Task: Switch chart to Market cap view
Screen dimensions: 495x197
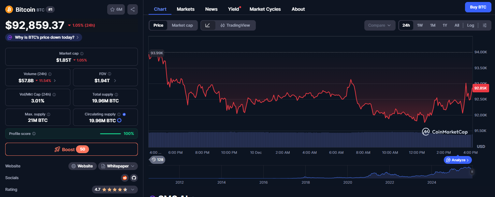Action: (x=182, y=25)
